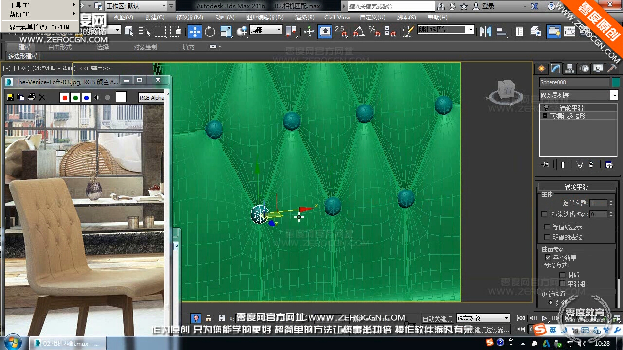The width and height of the screenshot is (623, 350).
Task: Open the 修改器(M) menu
Action: (190, 17)
